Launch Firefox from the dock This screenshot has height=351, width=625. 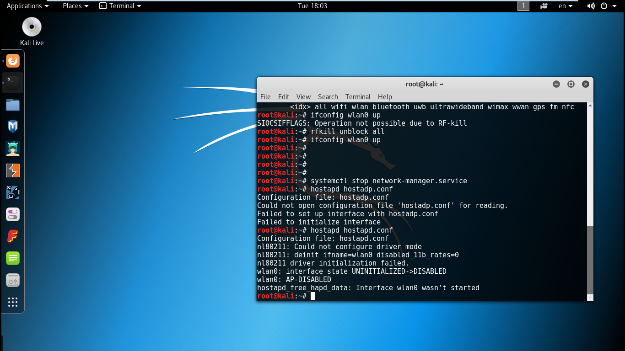pos(13,60)
